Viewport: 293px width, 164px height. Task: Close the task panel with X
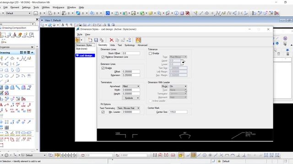37,19
